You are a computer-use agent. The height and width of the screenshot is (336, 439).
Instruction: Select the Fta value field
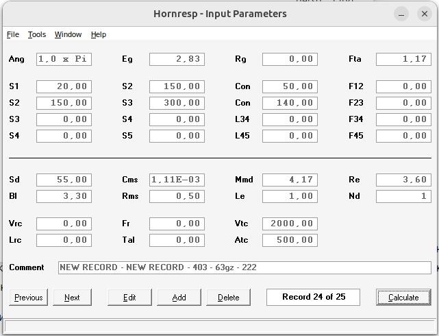(403, 60)
